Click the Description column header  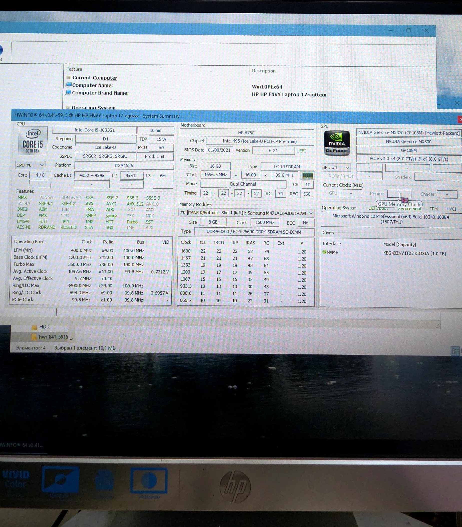264,71
